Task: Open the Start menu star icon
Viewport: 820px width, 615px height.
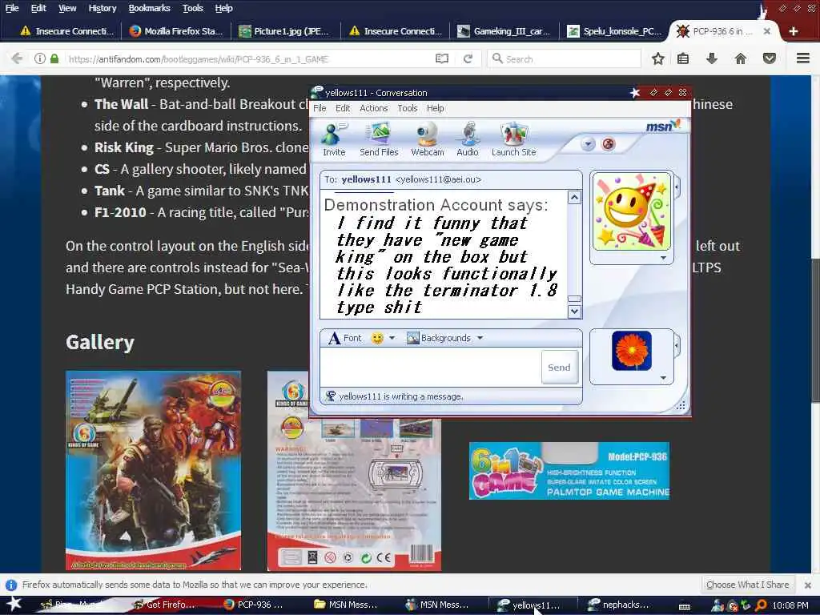Action: coord(13,604)
